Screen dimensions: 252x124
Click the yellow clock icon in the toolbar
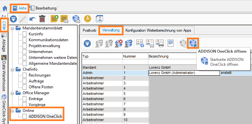tap(88, 19)
